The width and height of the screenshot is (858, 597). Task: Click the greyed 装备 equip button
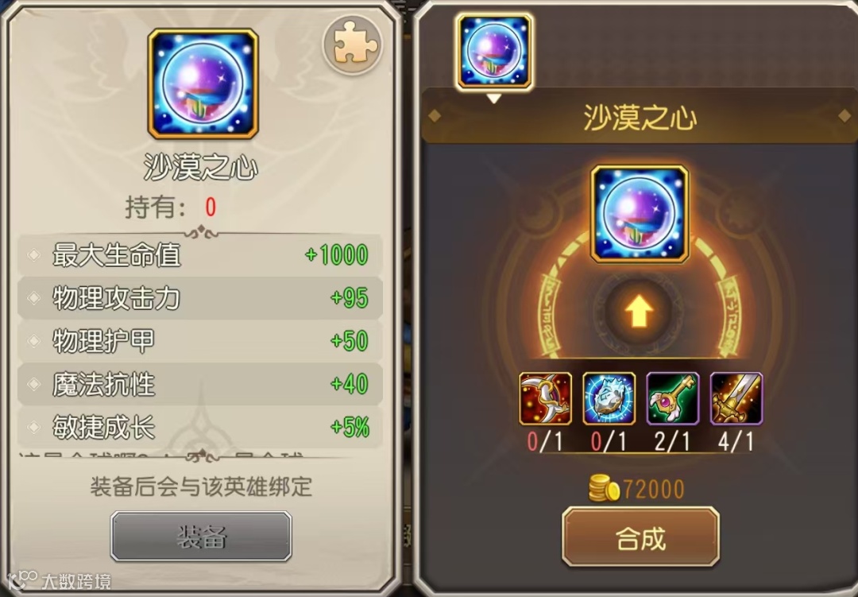click(x=201, y=537)
